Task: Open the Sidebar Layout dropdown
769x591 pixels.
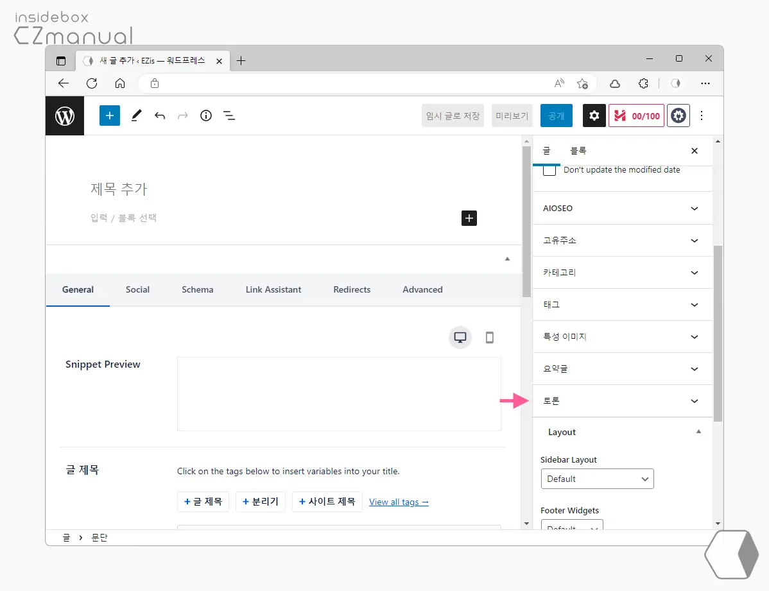Action: click(x=597, y=479)
